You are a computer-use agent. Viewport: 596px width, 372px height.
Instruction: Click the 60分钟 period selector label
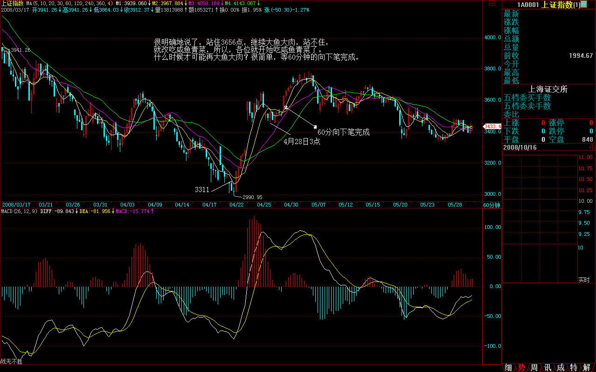pyautogui.click(x=492, y=205)
